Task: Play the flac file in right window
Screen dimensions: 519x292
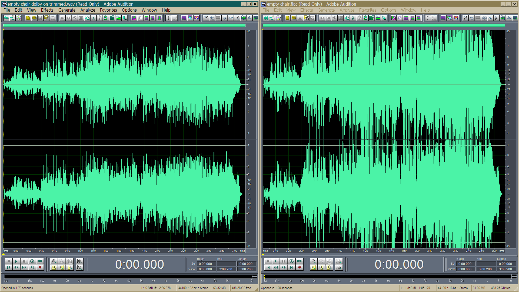Action: click(x=276, y=261)
